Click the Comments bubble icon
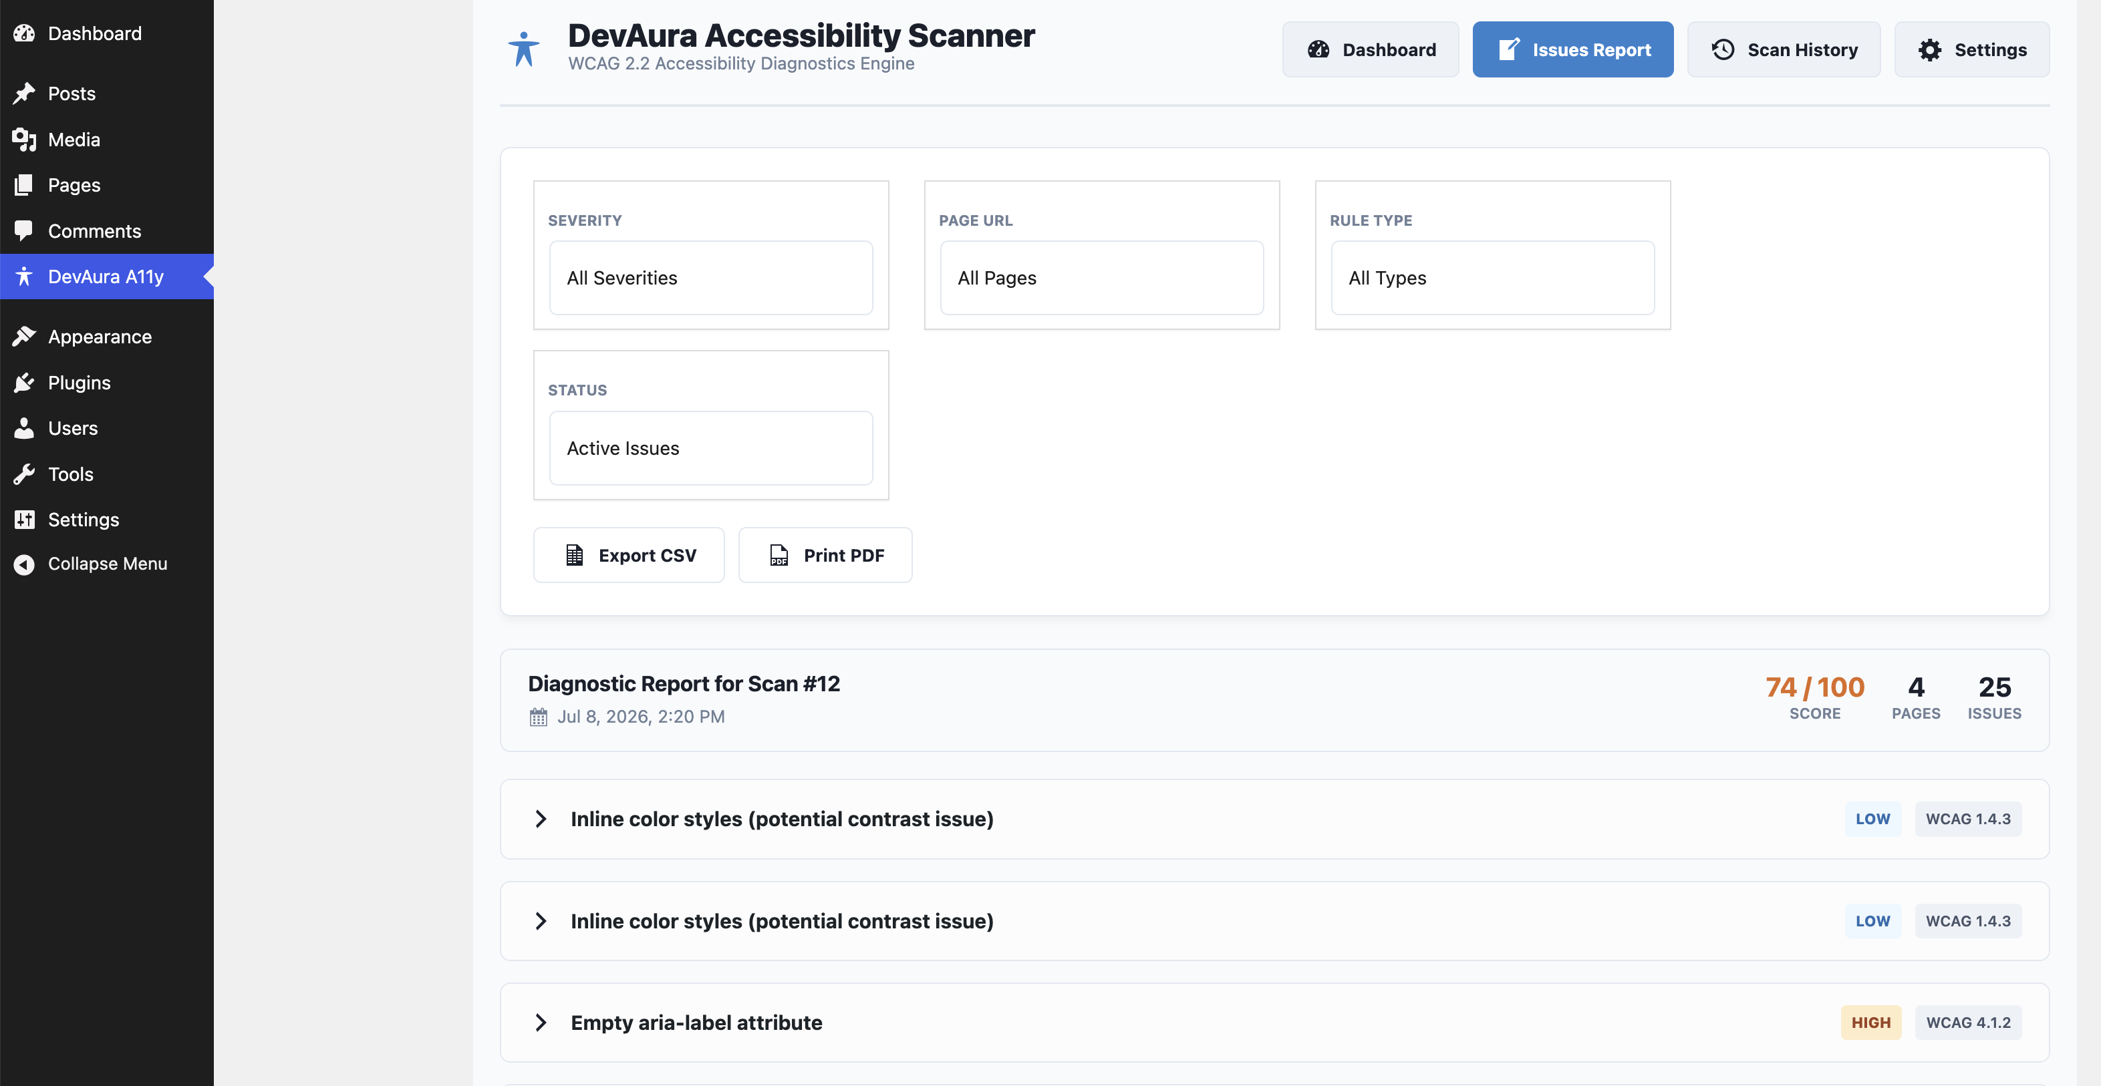 pyautogui.click(x=25, y=230)
